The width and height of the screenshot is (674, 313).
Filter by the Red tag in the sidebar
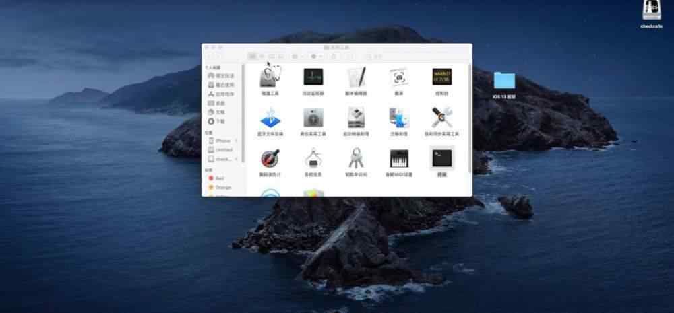219,178
